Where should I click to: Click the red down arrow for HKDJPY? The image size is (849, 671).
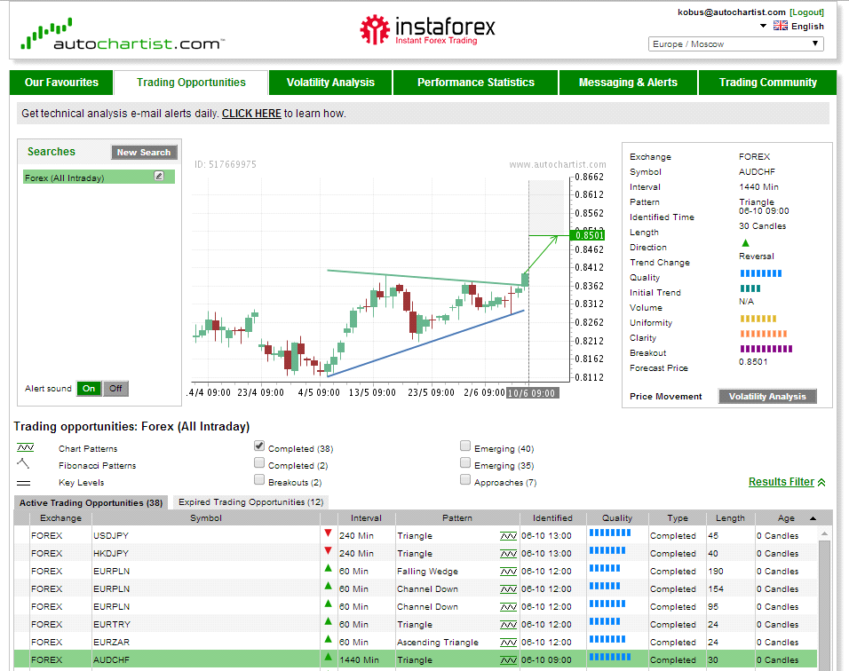(x=328, y=551)
